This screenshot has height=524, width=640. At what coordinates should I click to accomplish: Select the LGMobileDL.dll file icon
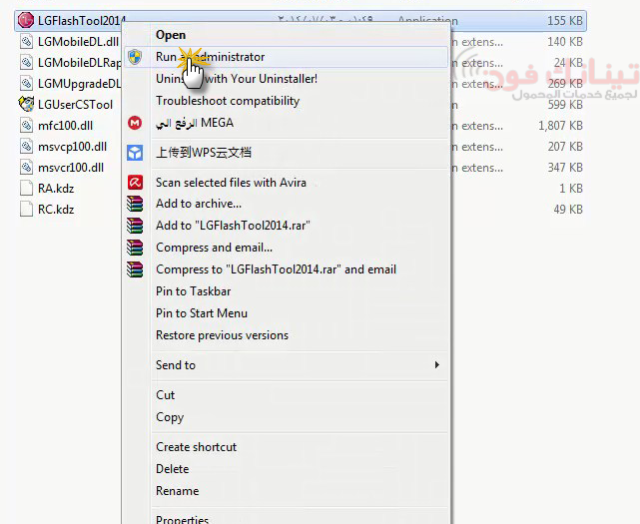click(x=27, y=42)
